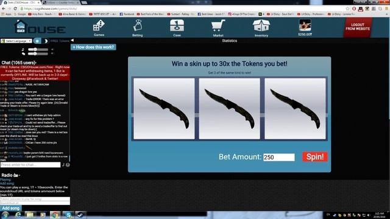Click the system tray volume icon
The height and width of the screenshot is (219, 390).
click(369, 215)
